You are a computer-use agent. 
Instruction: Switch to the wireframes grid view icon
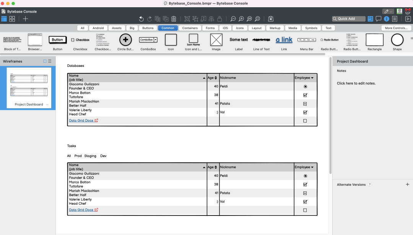click(x=12, y=19)
